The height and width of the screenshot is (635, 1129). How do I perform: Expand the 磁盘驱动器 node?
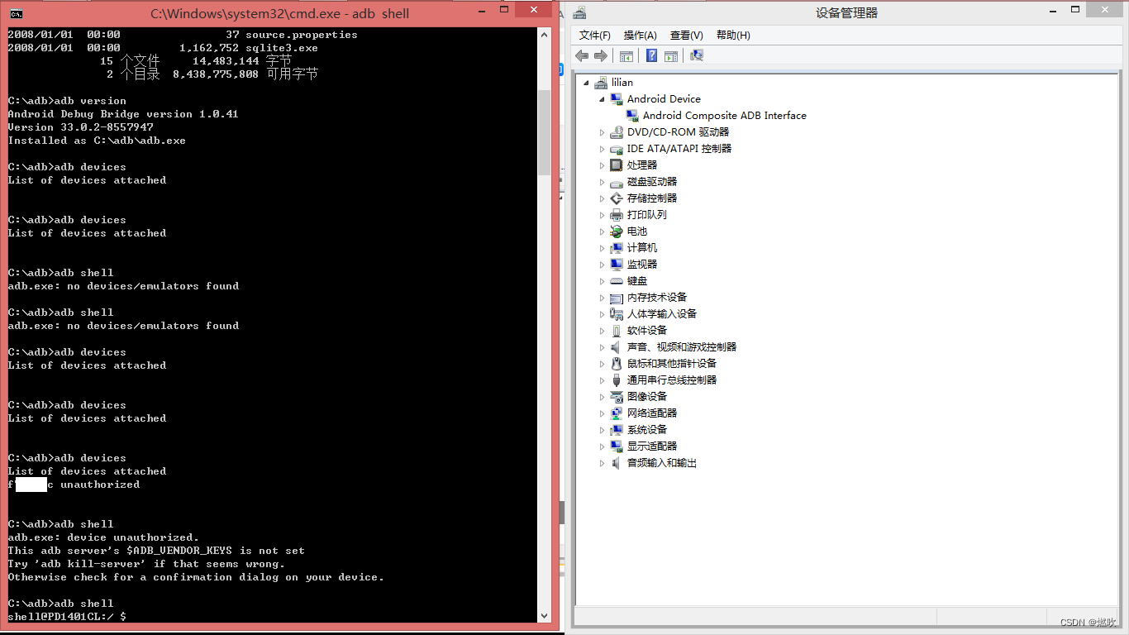pos(603,182)
